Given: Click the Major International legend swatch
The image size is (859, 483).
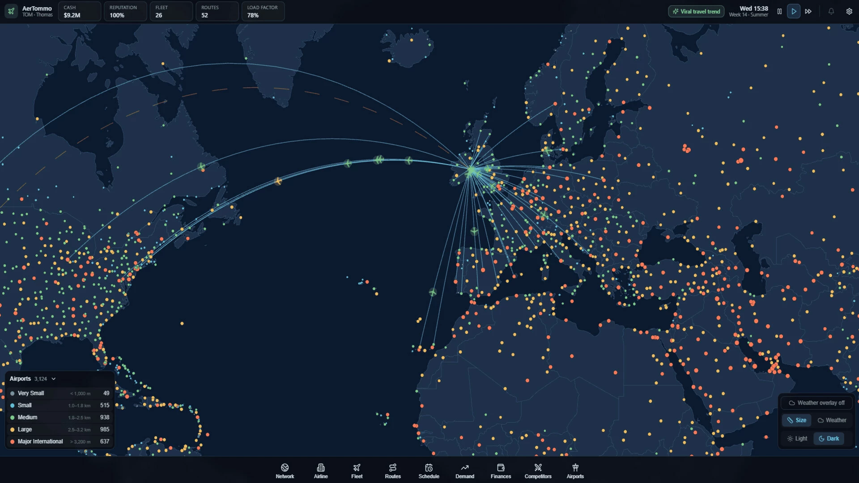Looking at the screenshot, I should point(13,441).
